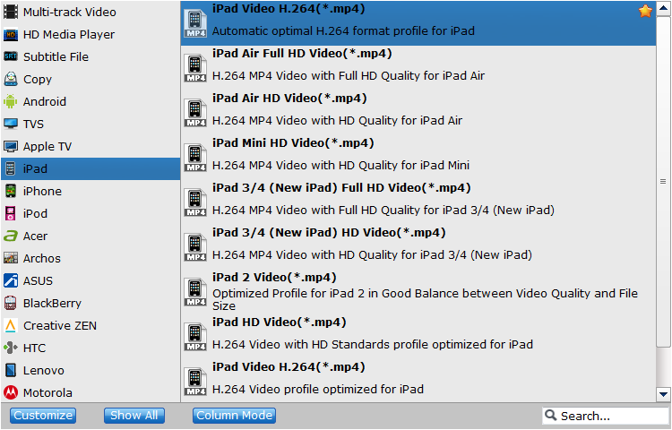The height and width of the screenshot is (430, 672).
Task: Select iPad 3/4 (New iPad) HD Video(*.mp4)
Action: tap(418, 246)
